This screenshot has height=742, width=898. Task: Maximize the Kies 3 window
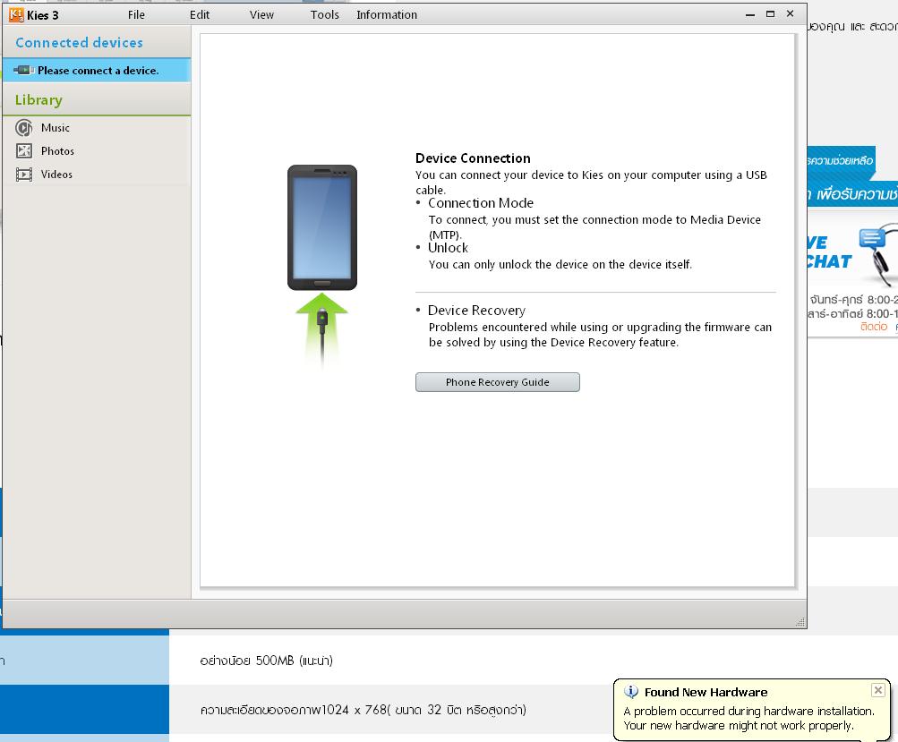pyautogui.click(x=770, y=14)
